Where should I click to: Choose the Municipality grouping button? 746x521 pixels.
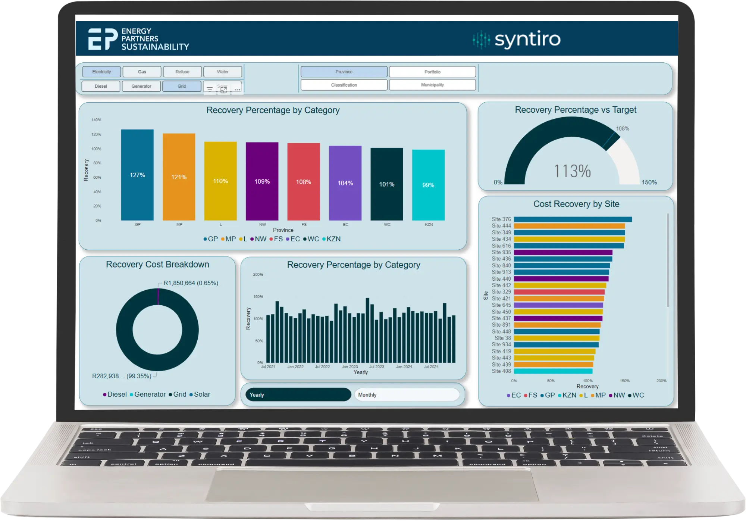pos(432,85)
